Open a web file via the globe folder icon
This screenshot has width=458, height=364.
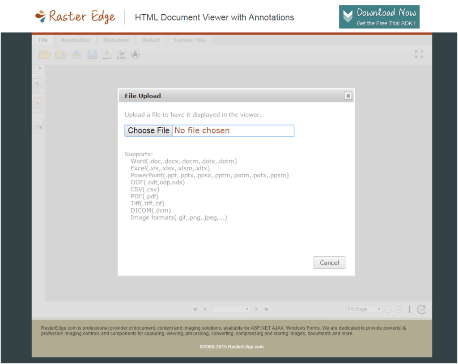click(61, 54)
